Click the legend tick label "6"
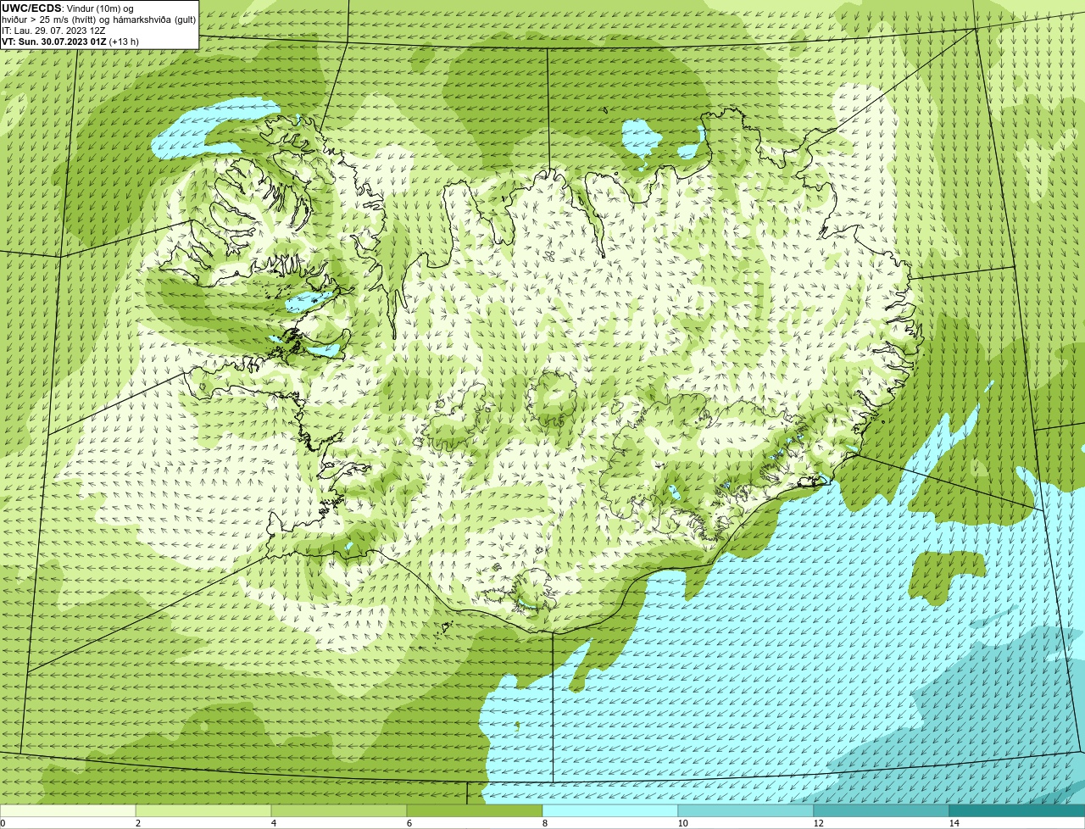The height and width of the screenshot is (829, 1085). (409, 823)
